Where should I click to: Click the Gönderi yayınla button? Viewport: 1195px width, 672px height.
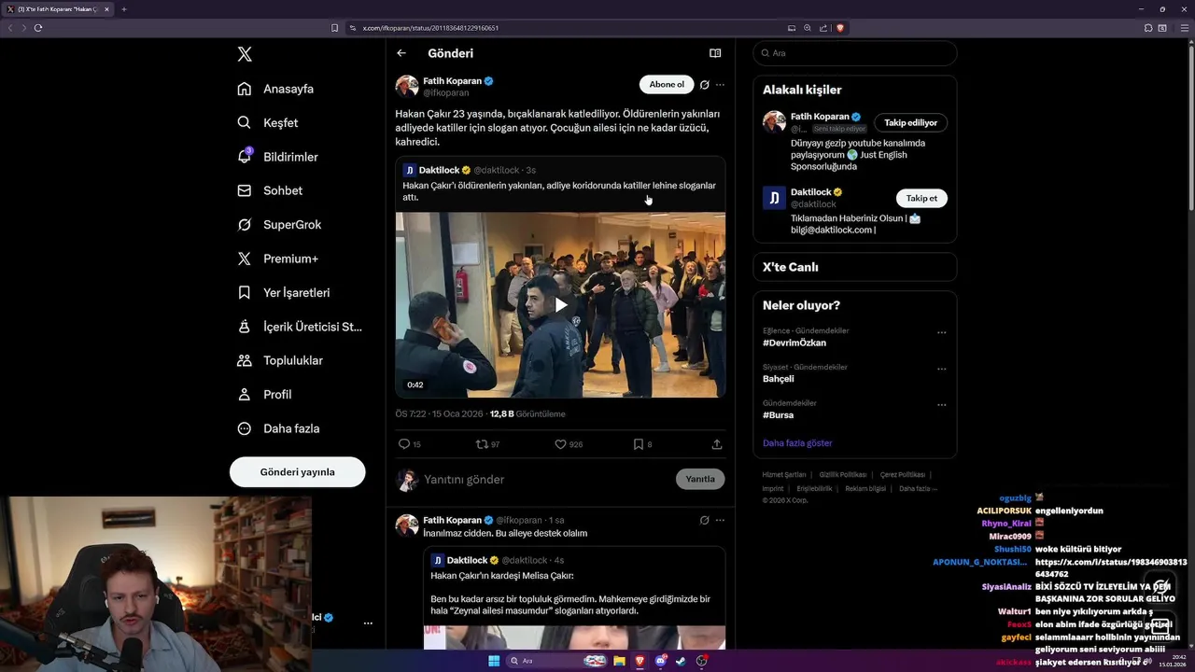pyautogui.click(x=297, y=471)
